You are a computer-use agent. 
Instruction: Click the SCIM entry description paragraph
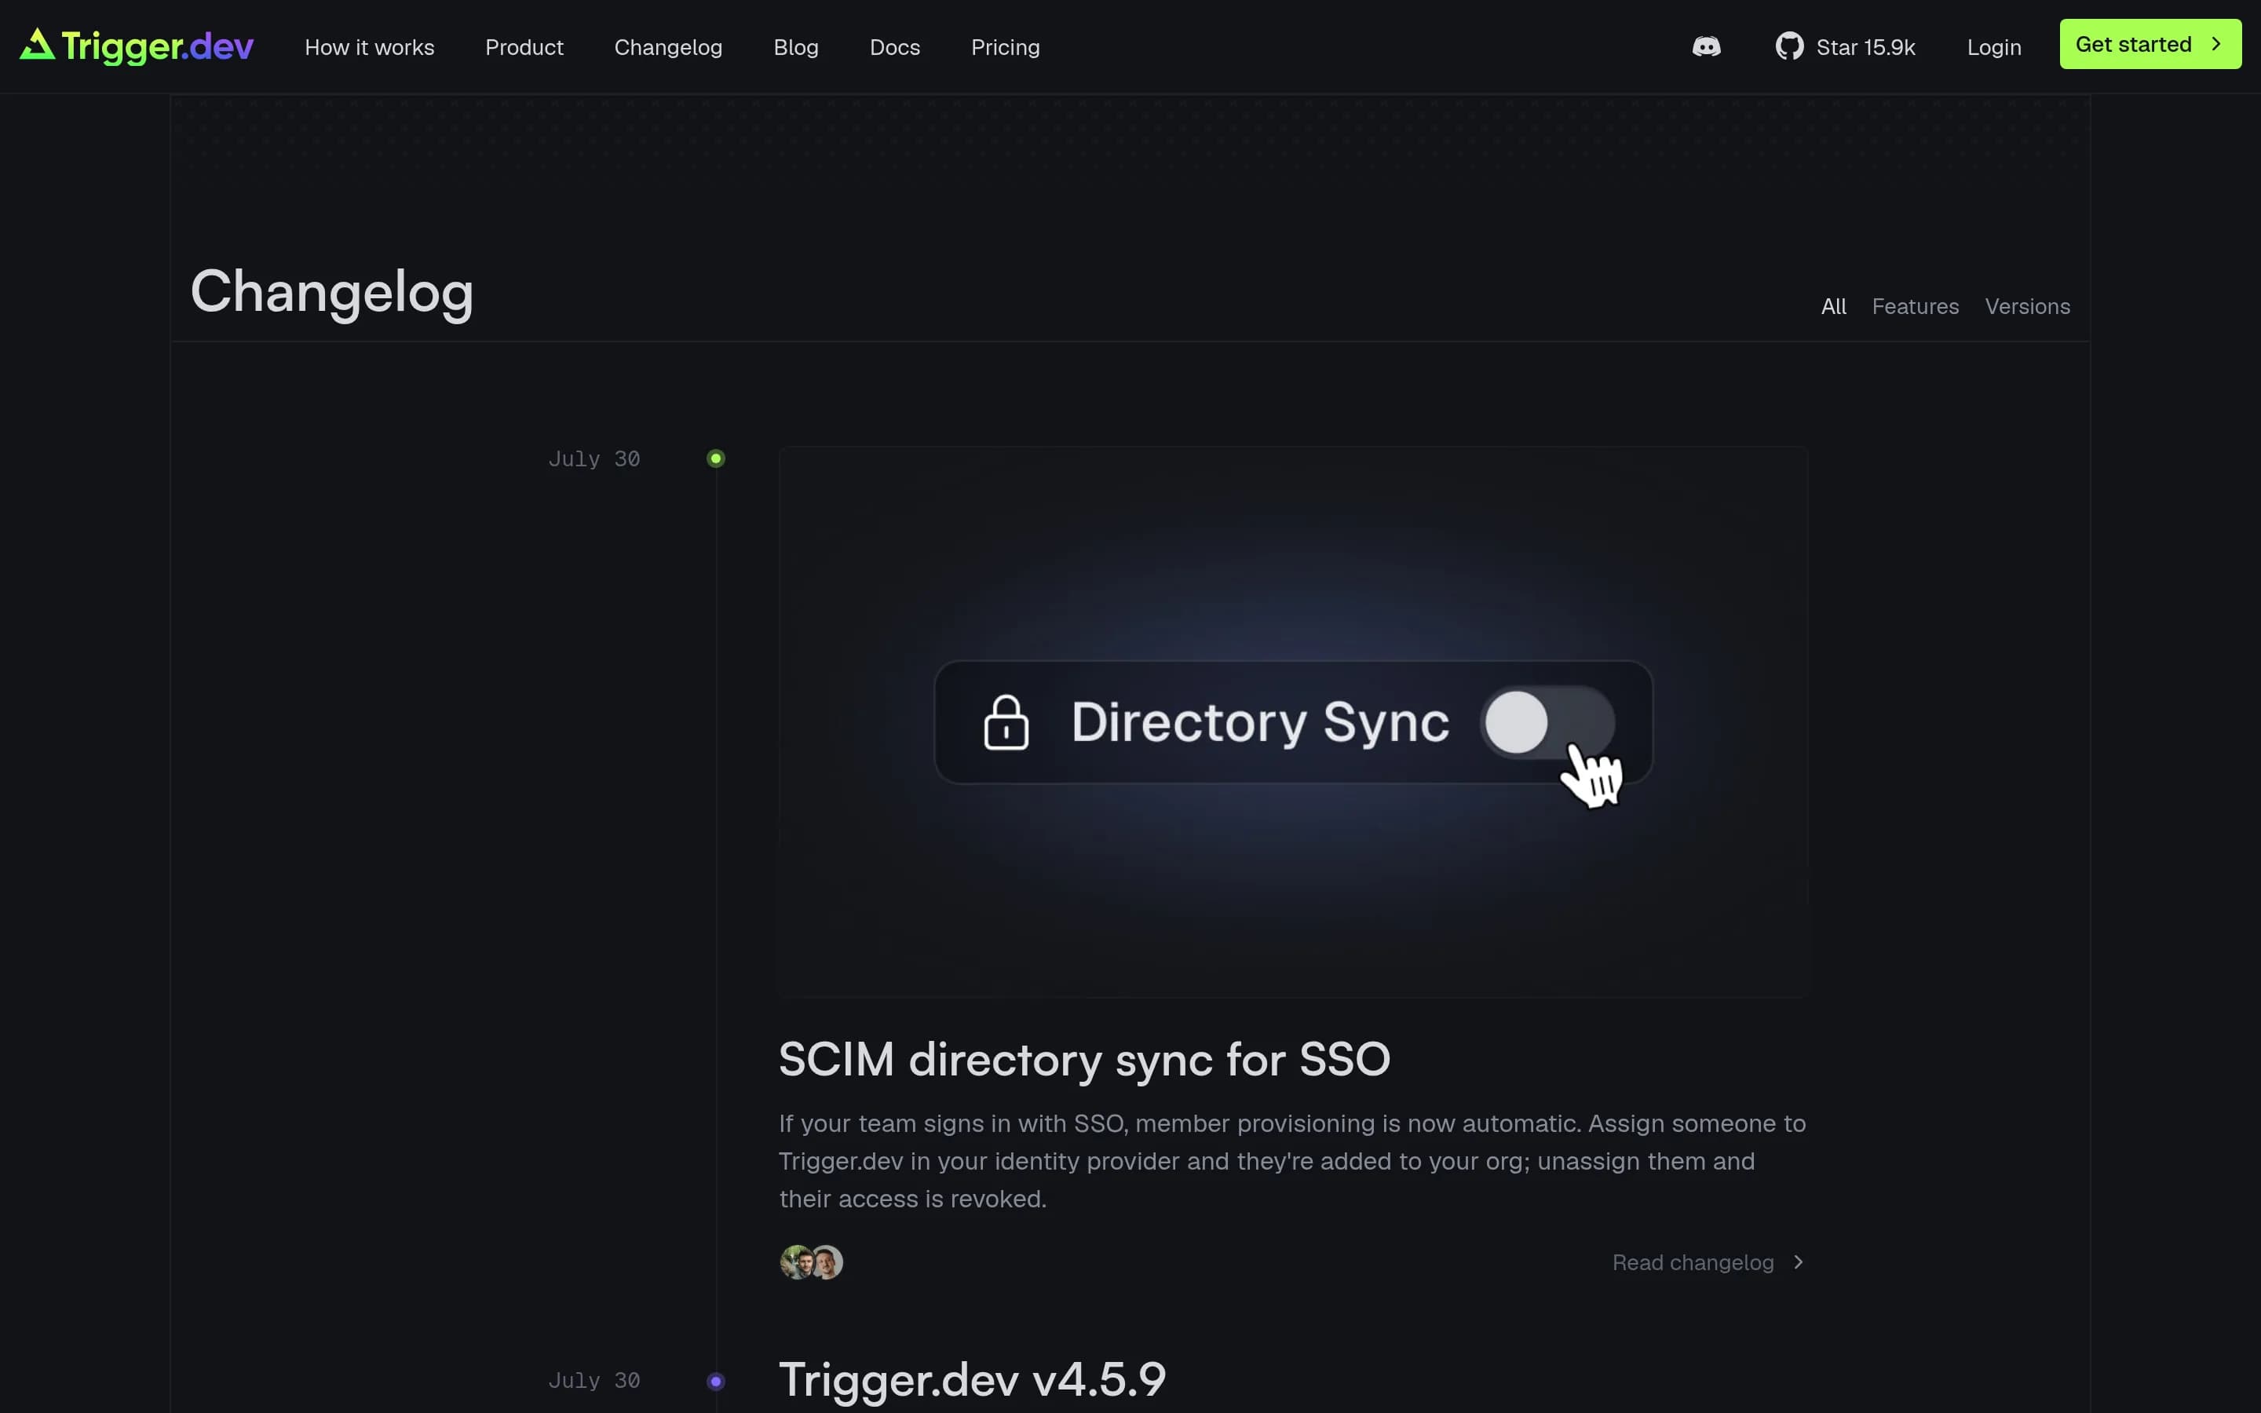[1292, 1161]
